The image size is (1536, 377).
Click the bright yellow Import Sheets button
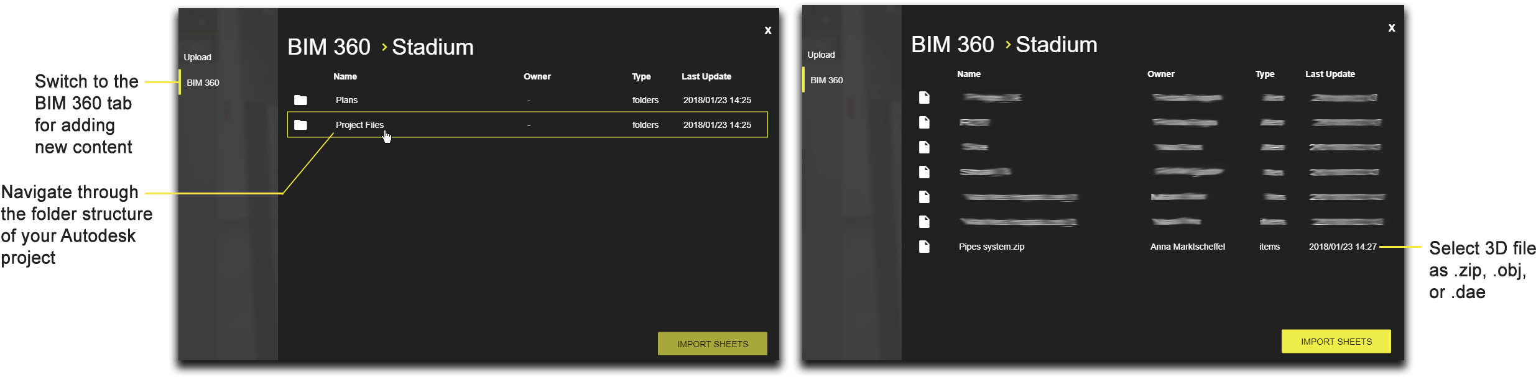tap(1336, 342)
